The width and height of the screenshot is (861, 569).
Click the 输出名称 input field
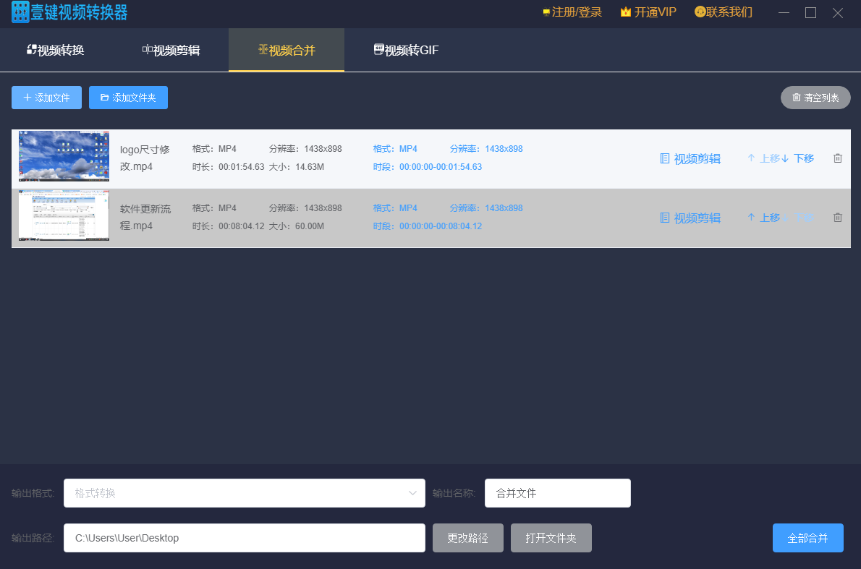557,493
